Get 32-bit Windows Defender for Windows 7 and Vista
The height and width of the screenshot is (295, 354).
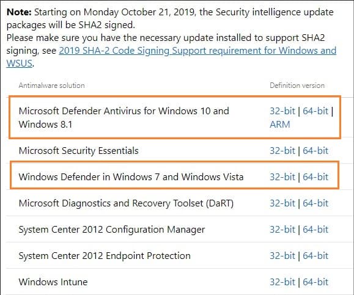coord(282,177)
